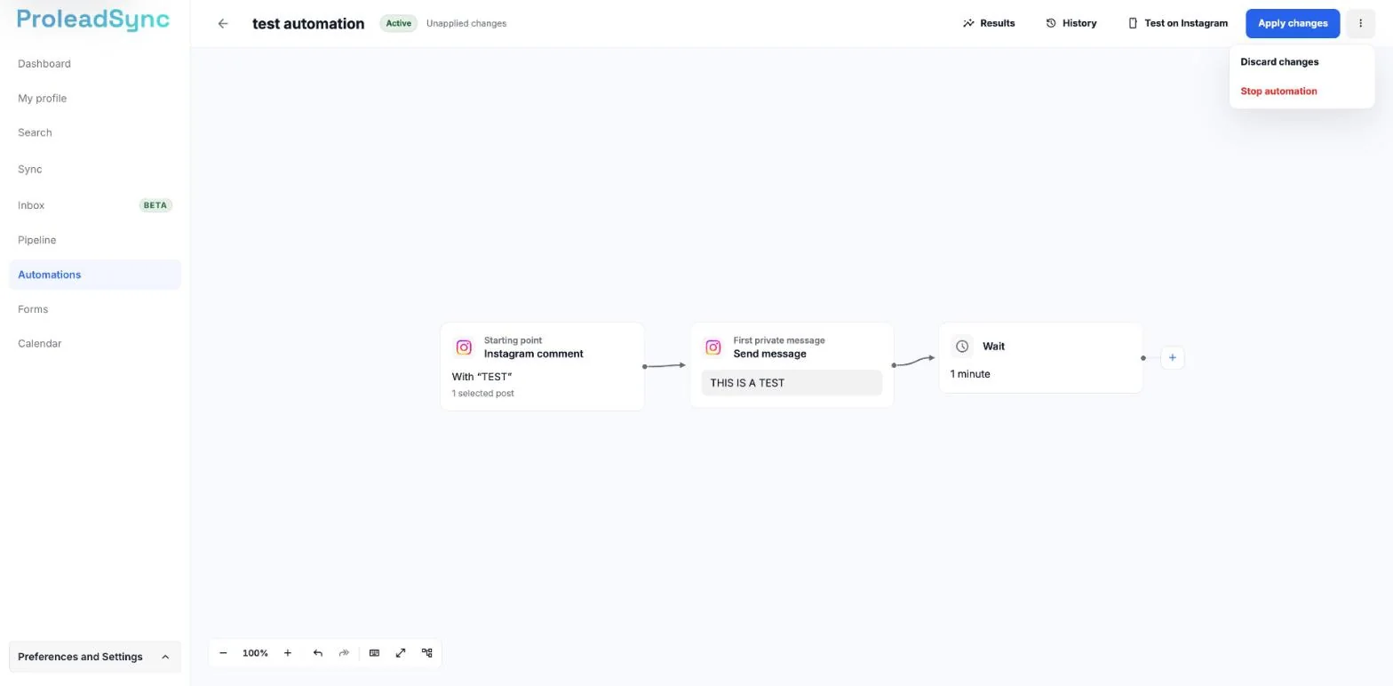1393x686 pixels.
Task: Zoom out with the minus icon
Action: click(223, 653)
